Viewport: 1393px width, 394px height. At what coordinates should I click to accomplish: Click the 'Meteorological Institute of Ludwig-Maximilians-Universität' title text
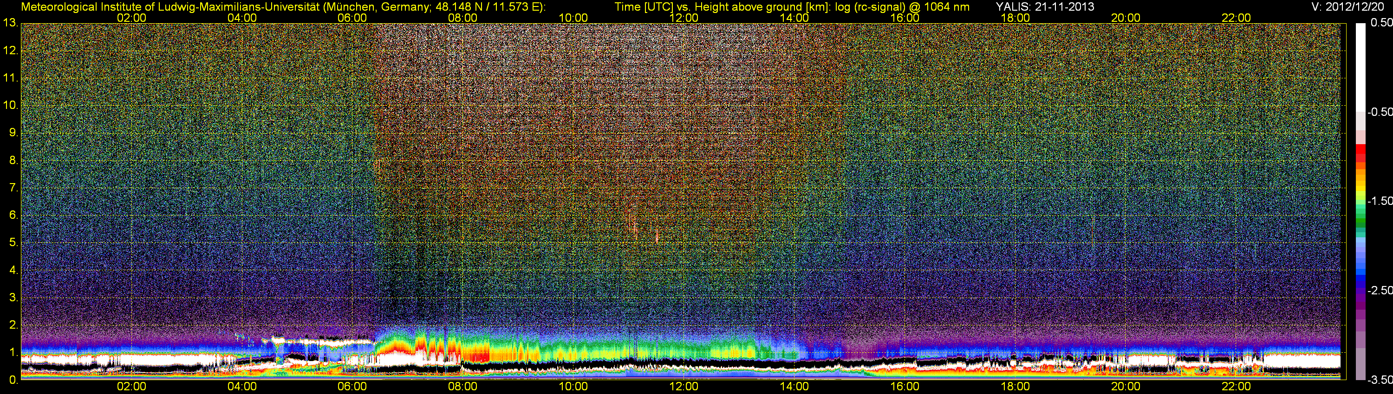170,6
